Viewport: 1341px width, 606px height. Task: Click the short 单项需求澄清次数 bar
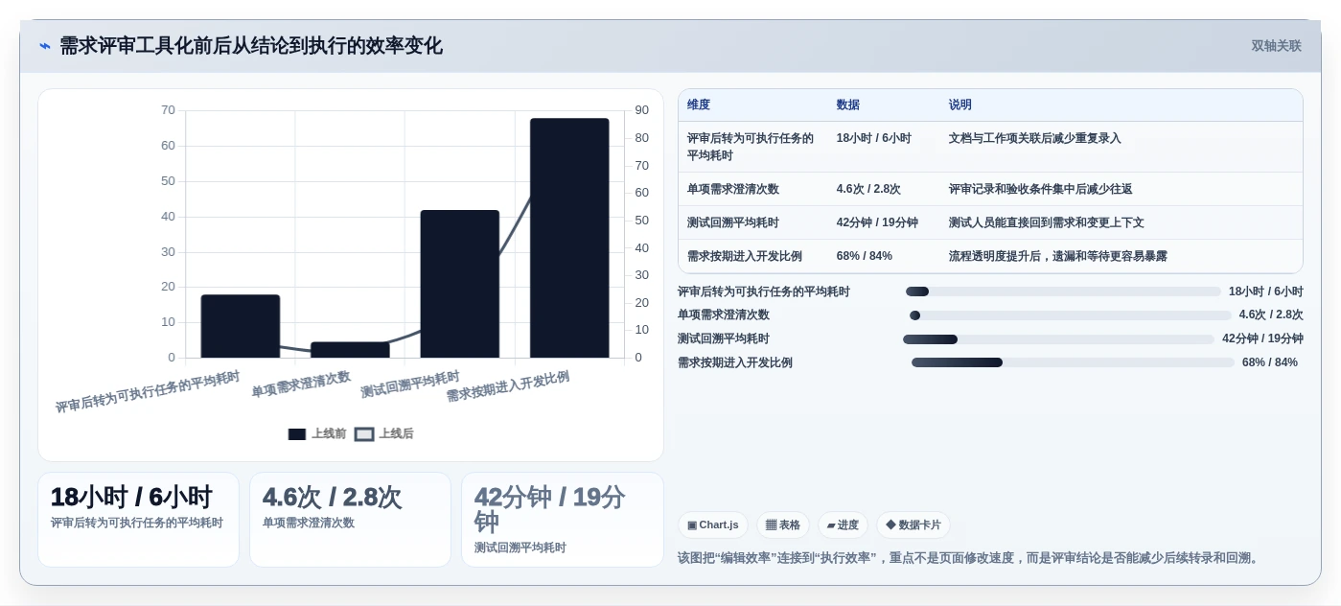tap(350, 350)
